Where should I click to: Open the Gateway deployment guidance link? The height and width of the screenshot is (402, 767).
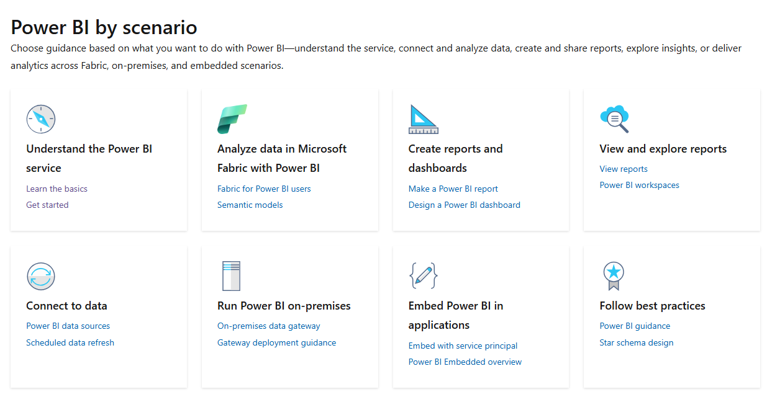pos(276,342)
